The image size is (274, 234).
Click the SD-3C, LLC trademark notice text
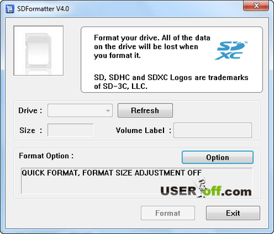click(171, 82)
